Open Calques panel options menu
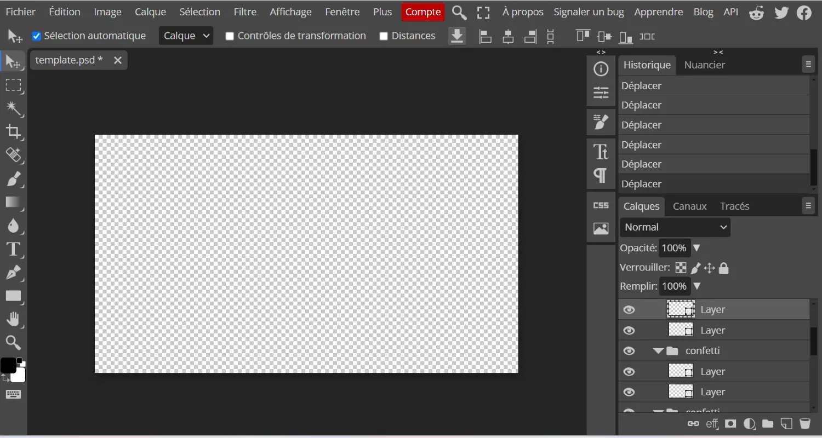This screenshot has width=822, height=438. (808, 206)
